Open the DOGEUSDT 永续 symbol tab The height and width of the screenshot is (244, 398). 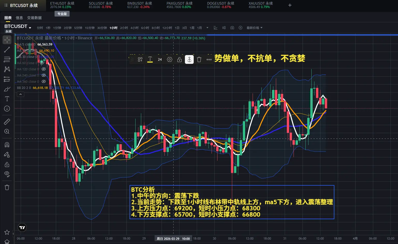coord(221,5)
